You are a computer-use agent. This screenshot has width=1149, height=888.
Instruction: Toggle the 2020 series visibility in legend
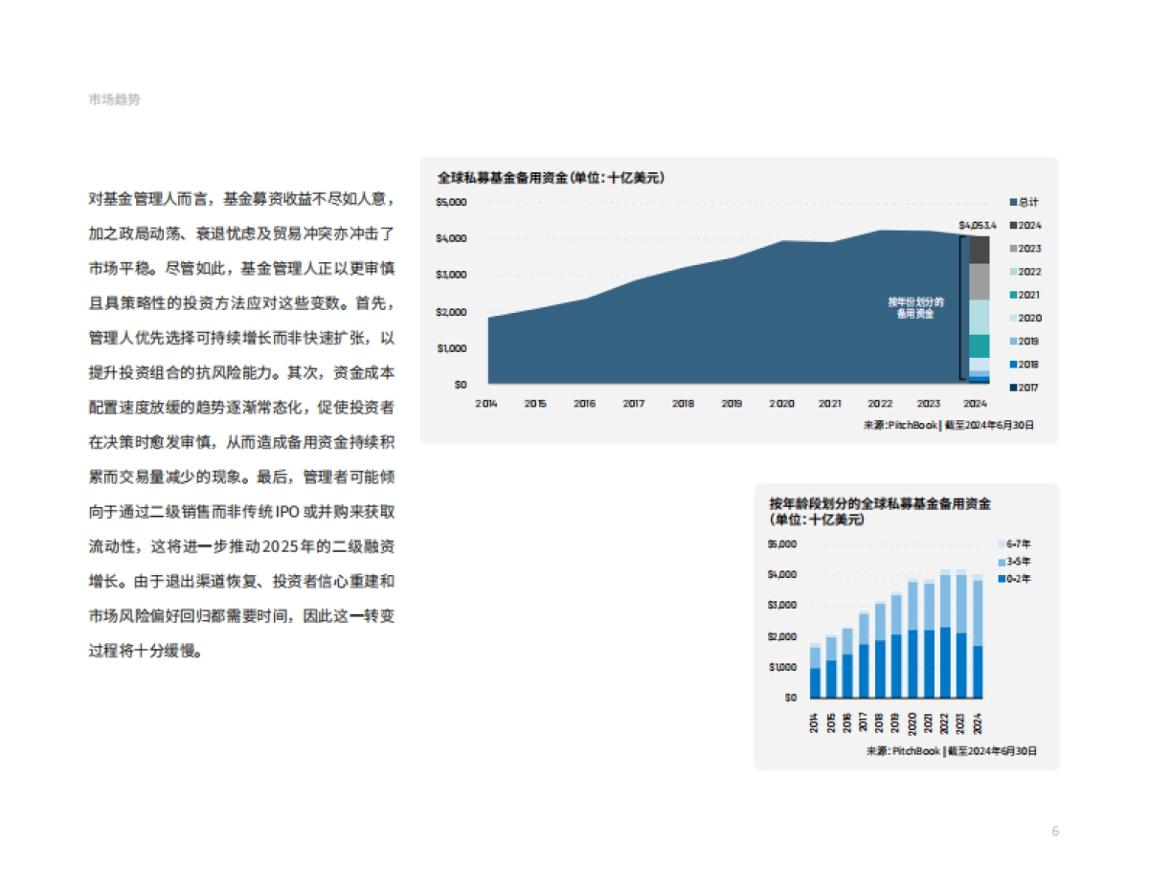point(1012,317)
